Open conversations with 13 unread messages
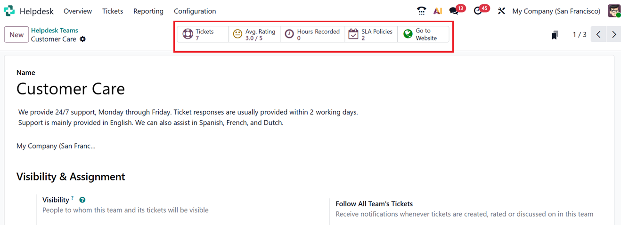Viewport: 621px width, 225px height. (x=454, y=11)
